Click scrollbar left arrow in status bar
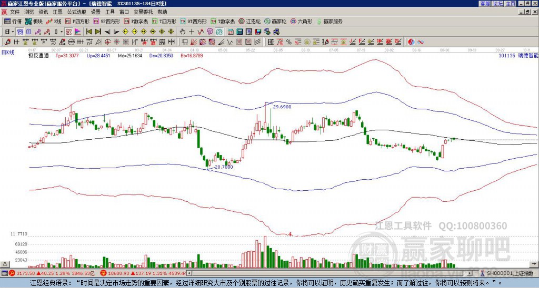 click(x=189, y=273)
